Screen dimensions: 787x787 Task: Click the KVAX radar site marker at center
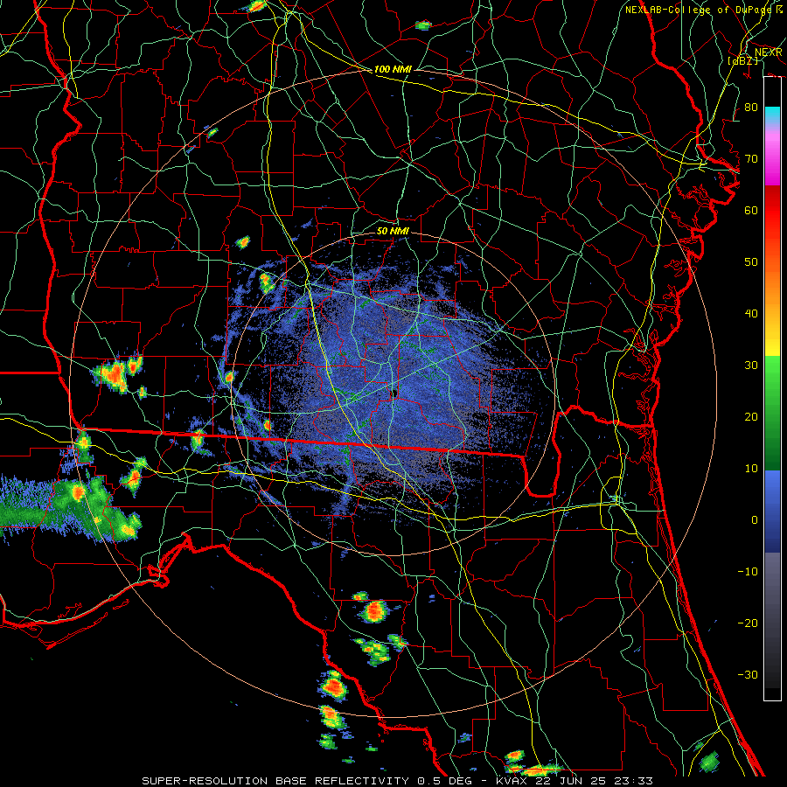tap(394, 393)
